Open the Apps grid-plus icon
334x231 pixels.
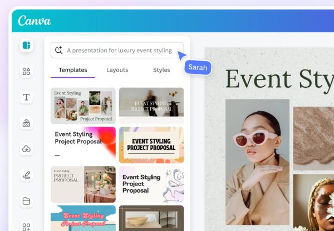(26, 226)
